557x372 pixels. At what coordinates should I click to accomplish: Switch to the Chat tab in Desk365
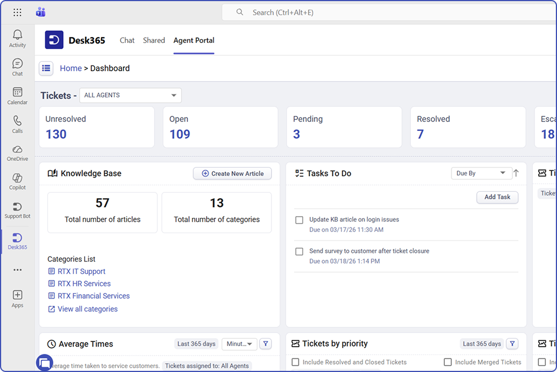(127, 40)
